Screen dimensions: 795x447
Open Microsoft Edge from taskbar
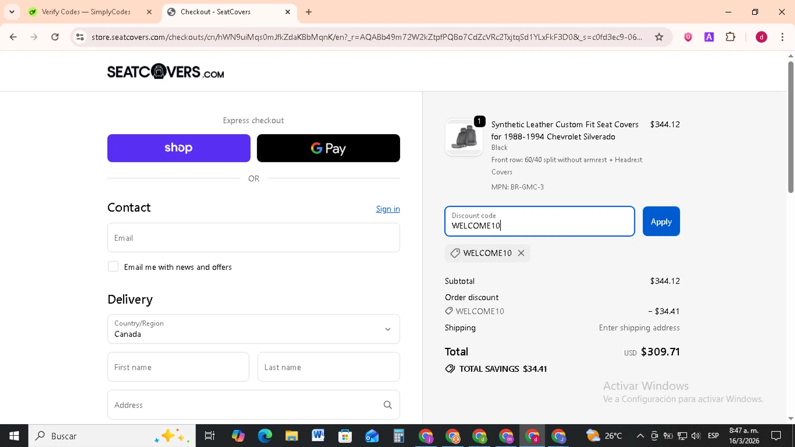coord(265,436)
